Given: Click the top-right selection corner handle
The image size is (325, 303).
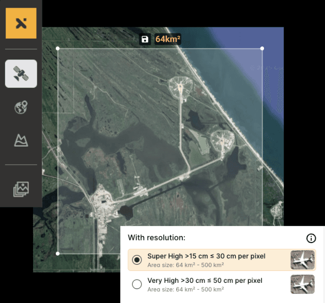Looking at the screenshot, I should click(262, 49).
